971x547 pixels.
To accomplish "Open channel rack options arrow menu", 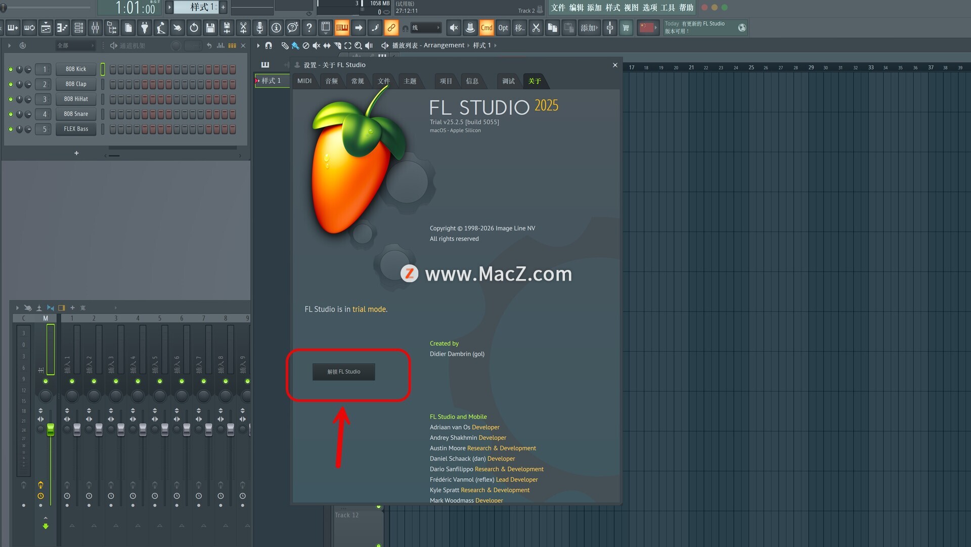I will pyautogui.click(x=9, y=45).
